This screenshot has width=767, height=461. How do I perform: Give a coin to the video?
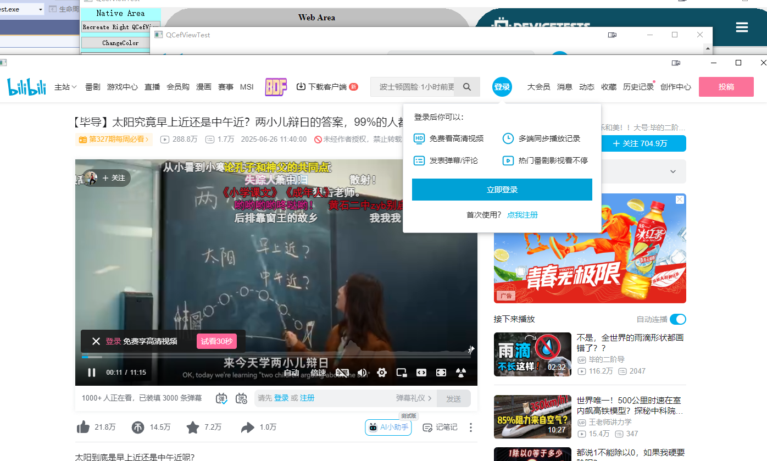137,427
